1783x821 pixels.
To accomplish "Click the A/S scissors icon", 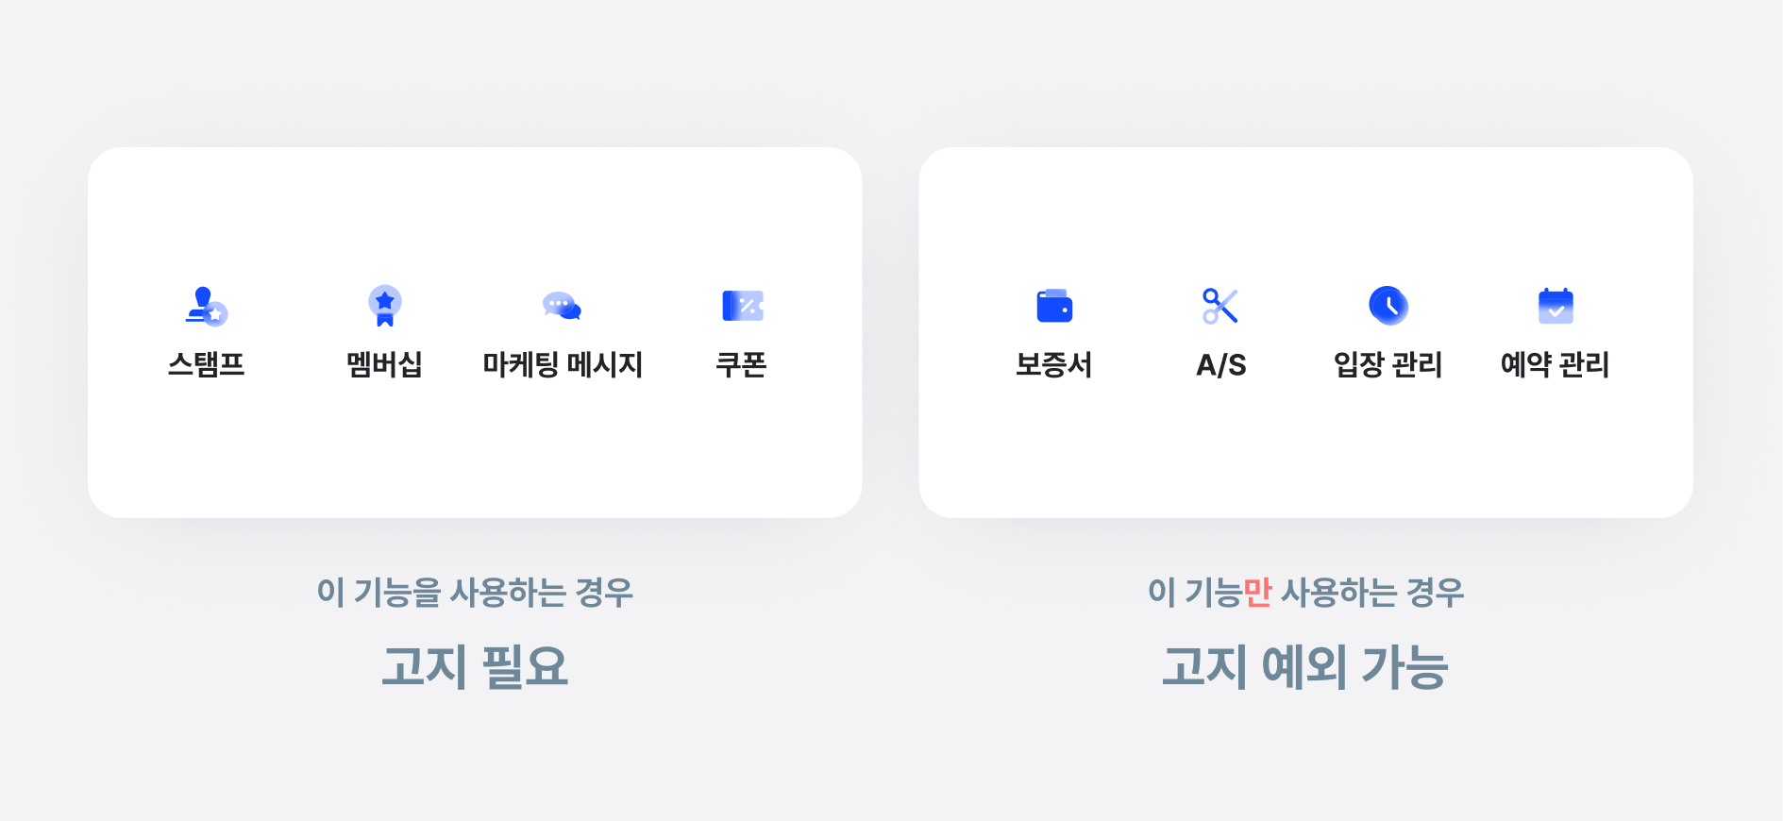I will (x=1220, y=306).
